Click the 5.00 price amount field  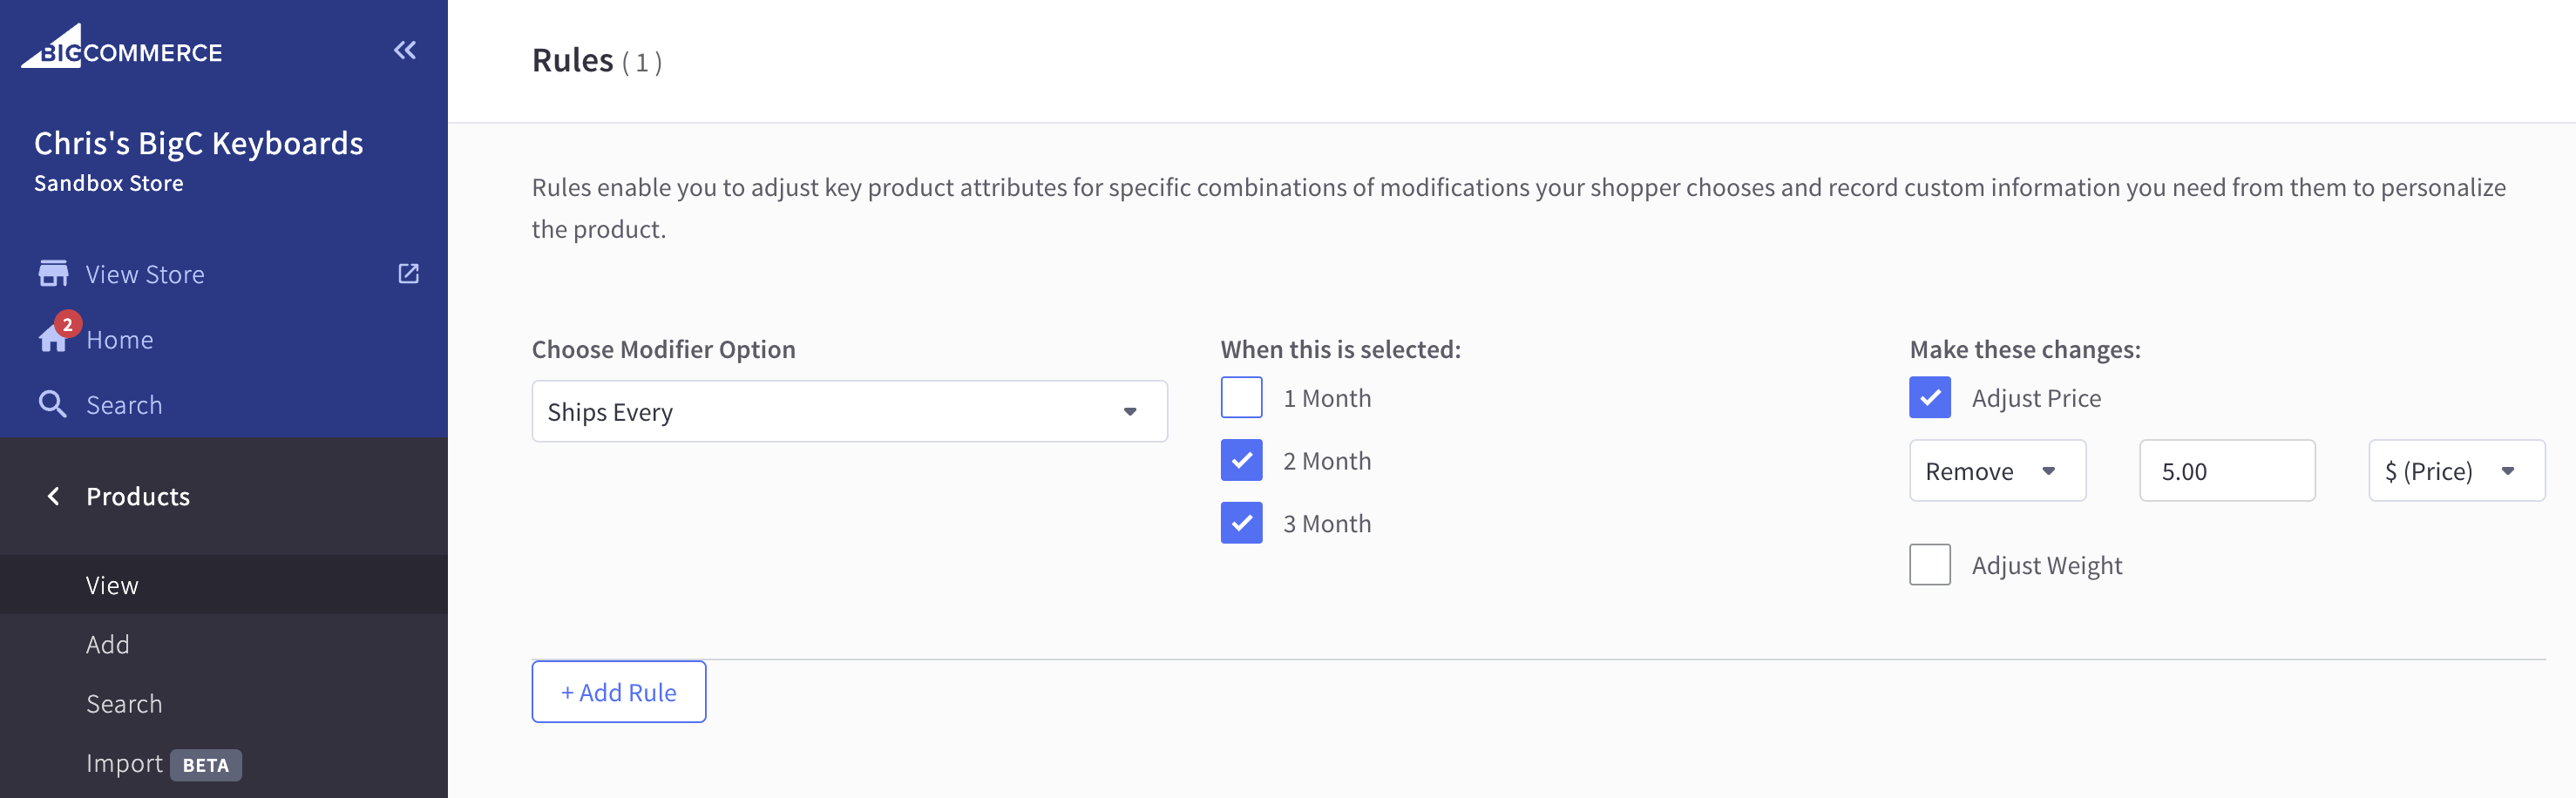[2227, 470]
